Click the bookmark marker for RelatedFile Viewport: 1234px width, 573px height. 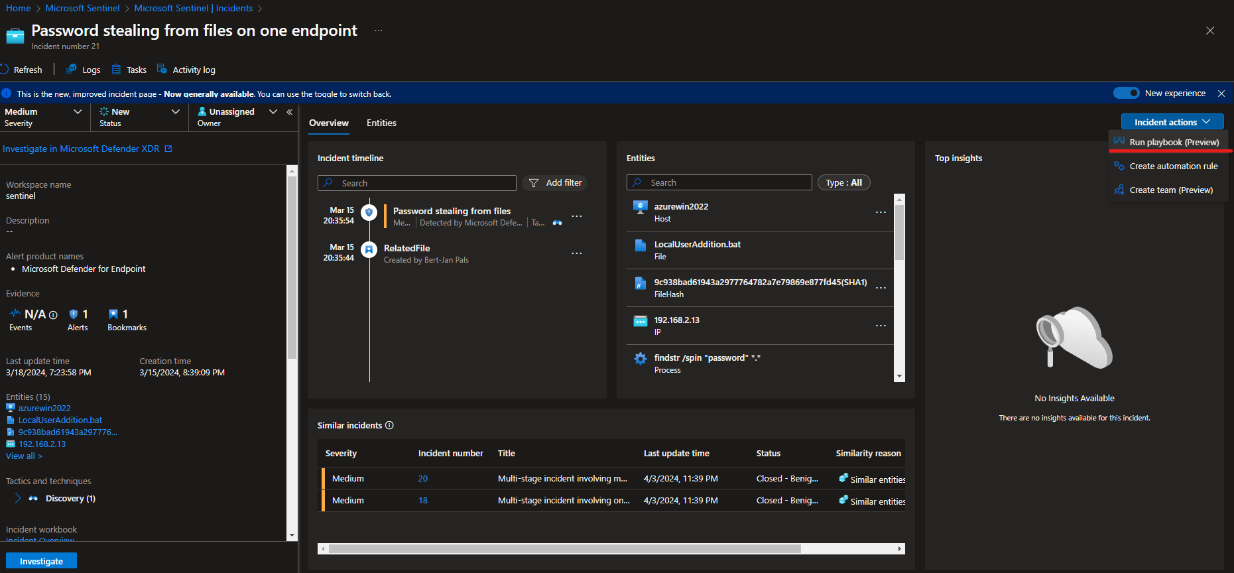[369, 249]
